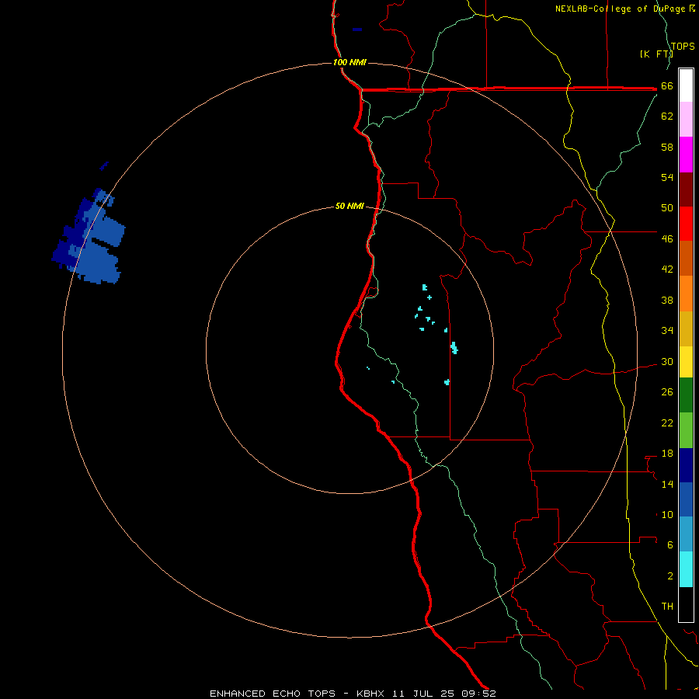Click the dark red (maroon) legend swatch

click(x=686, y=190)
